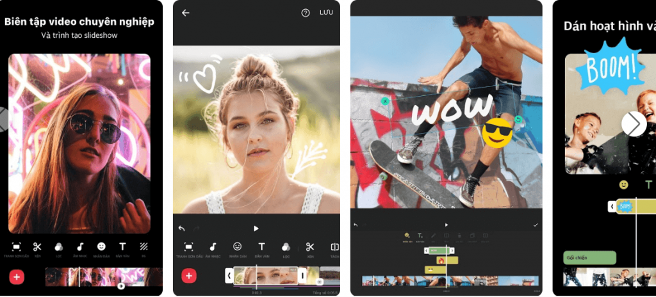Image resolution: width=656 pixels, height=297 pixels.
Task: Open the help question mark icon
Action: [x=306, y=13]
